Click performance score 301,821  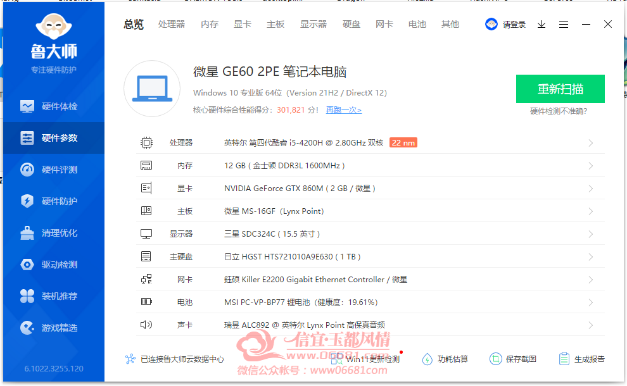tap(291, 110)
